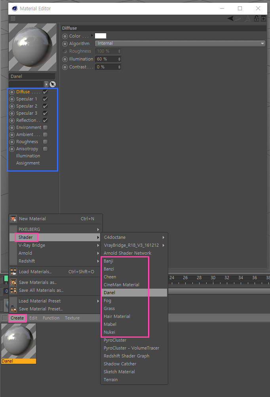Expand the Arnold submenu
The height and width of the screenshot is (397, 270).
coord(98,253)
